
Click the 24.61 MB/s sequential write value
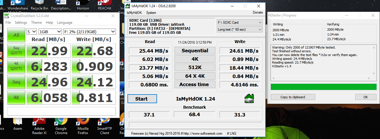pos(239,51)
